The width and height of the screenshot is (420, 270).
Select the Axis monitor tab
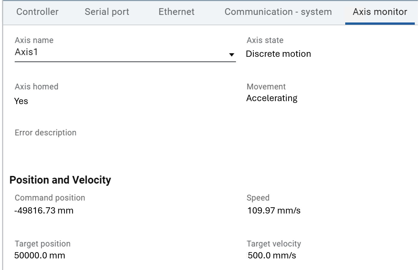click(380, 12)
